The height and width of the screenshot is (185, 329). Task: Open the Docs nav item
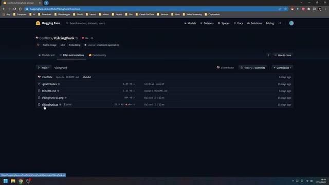click(x=239, y=23)
